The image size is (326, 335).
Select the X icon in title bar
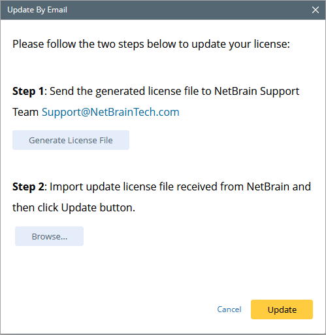click(316, 10)
